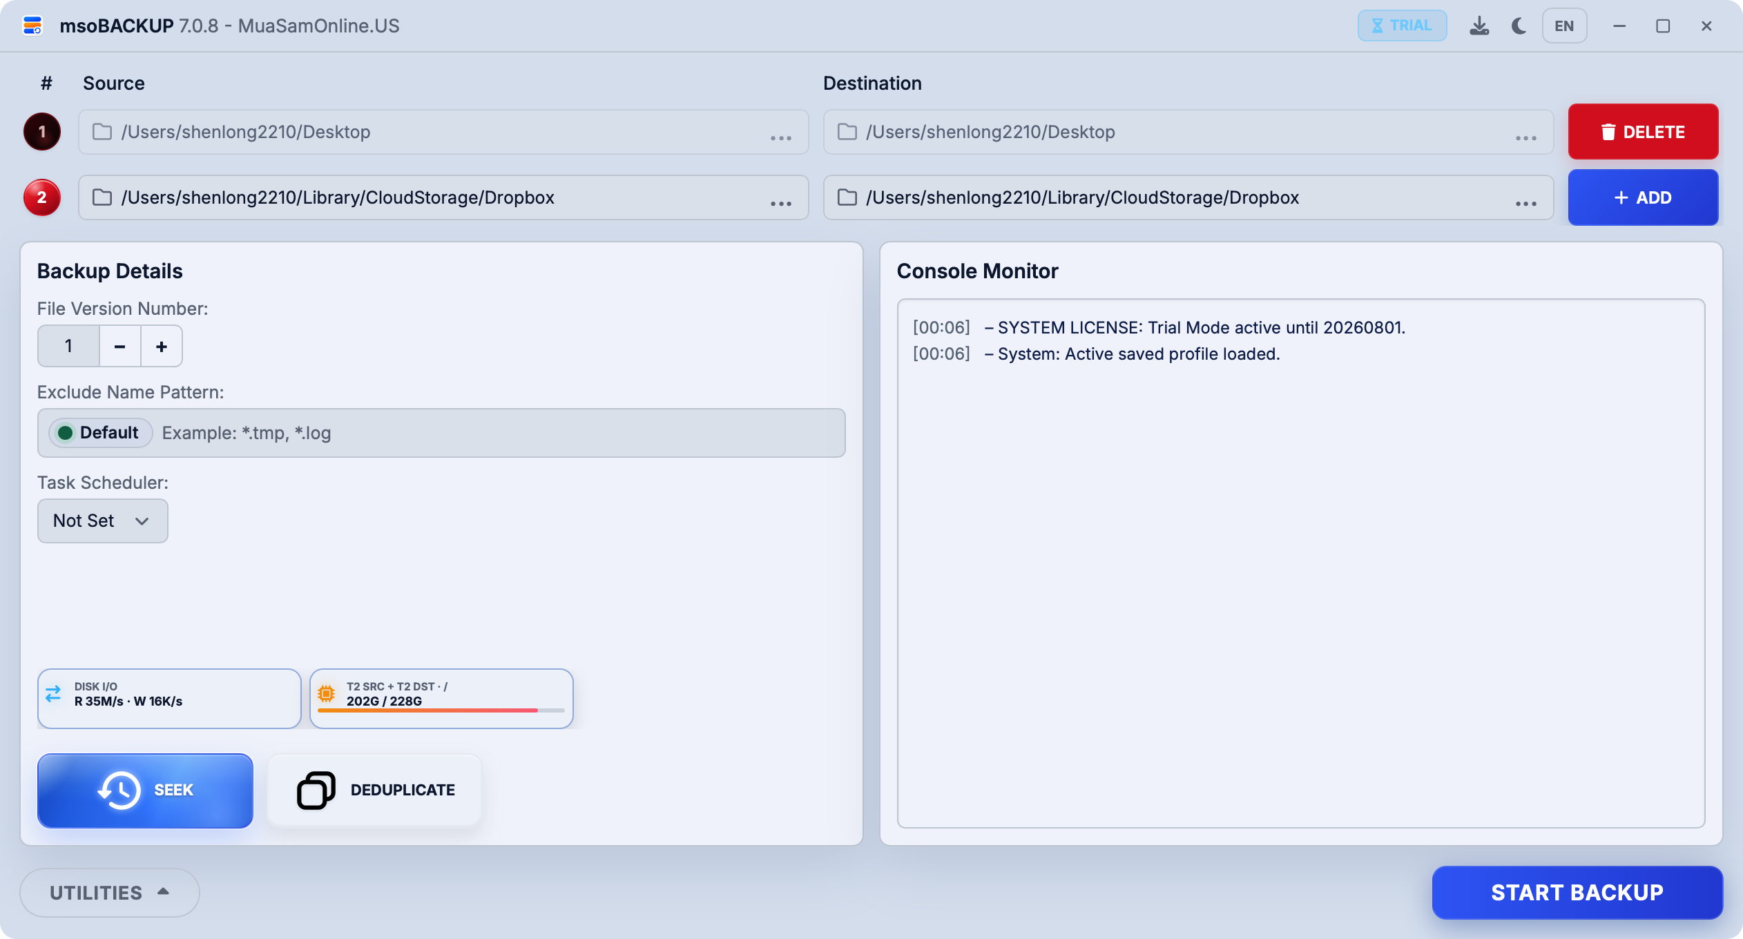This screenshot has width=1743, height=939.
Task: Minimize the msoBACKUP window
Action: point(1619,26)
